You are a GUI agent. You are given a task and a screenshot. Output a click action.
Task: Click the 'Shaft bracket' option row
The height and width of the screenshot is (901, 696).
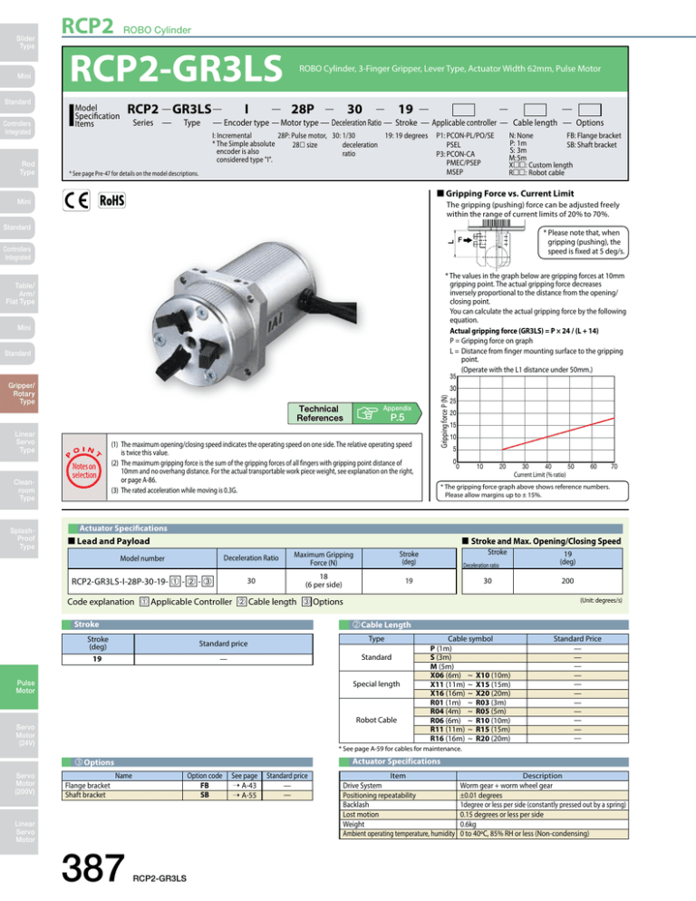pyautogui.click(x=188, y=795)
